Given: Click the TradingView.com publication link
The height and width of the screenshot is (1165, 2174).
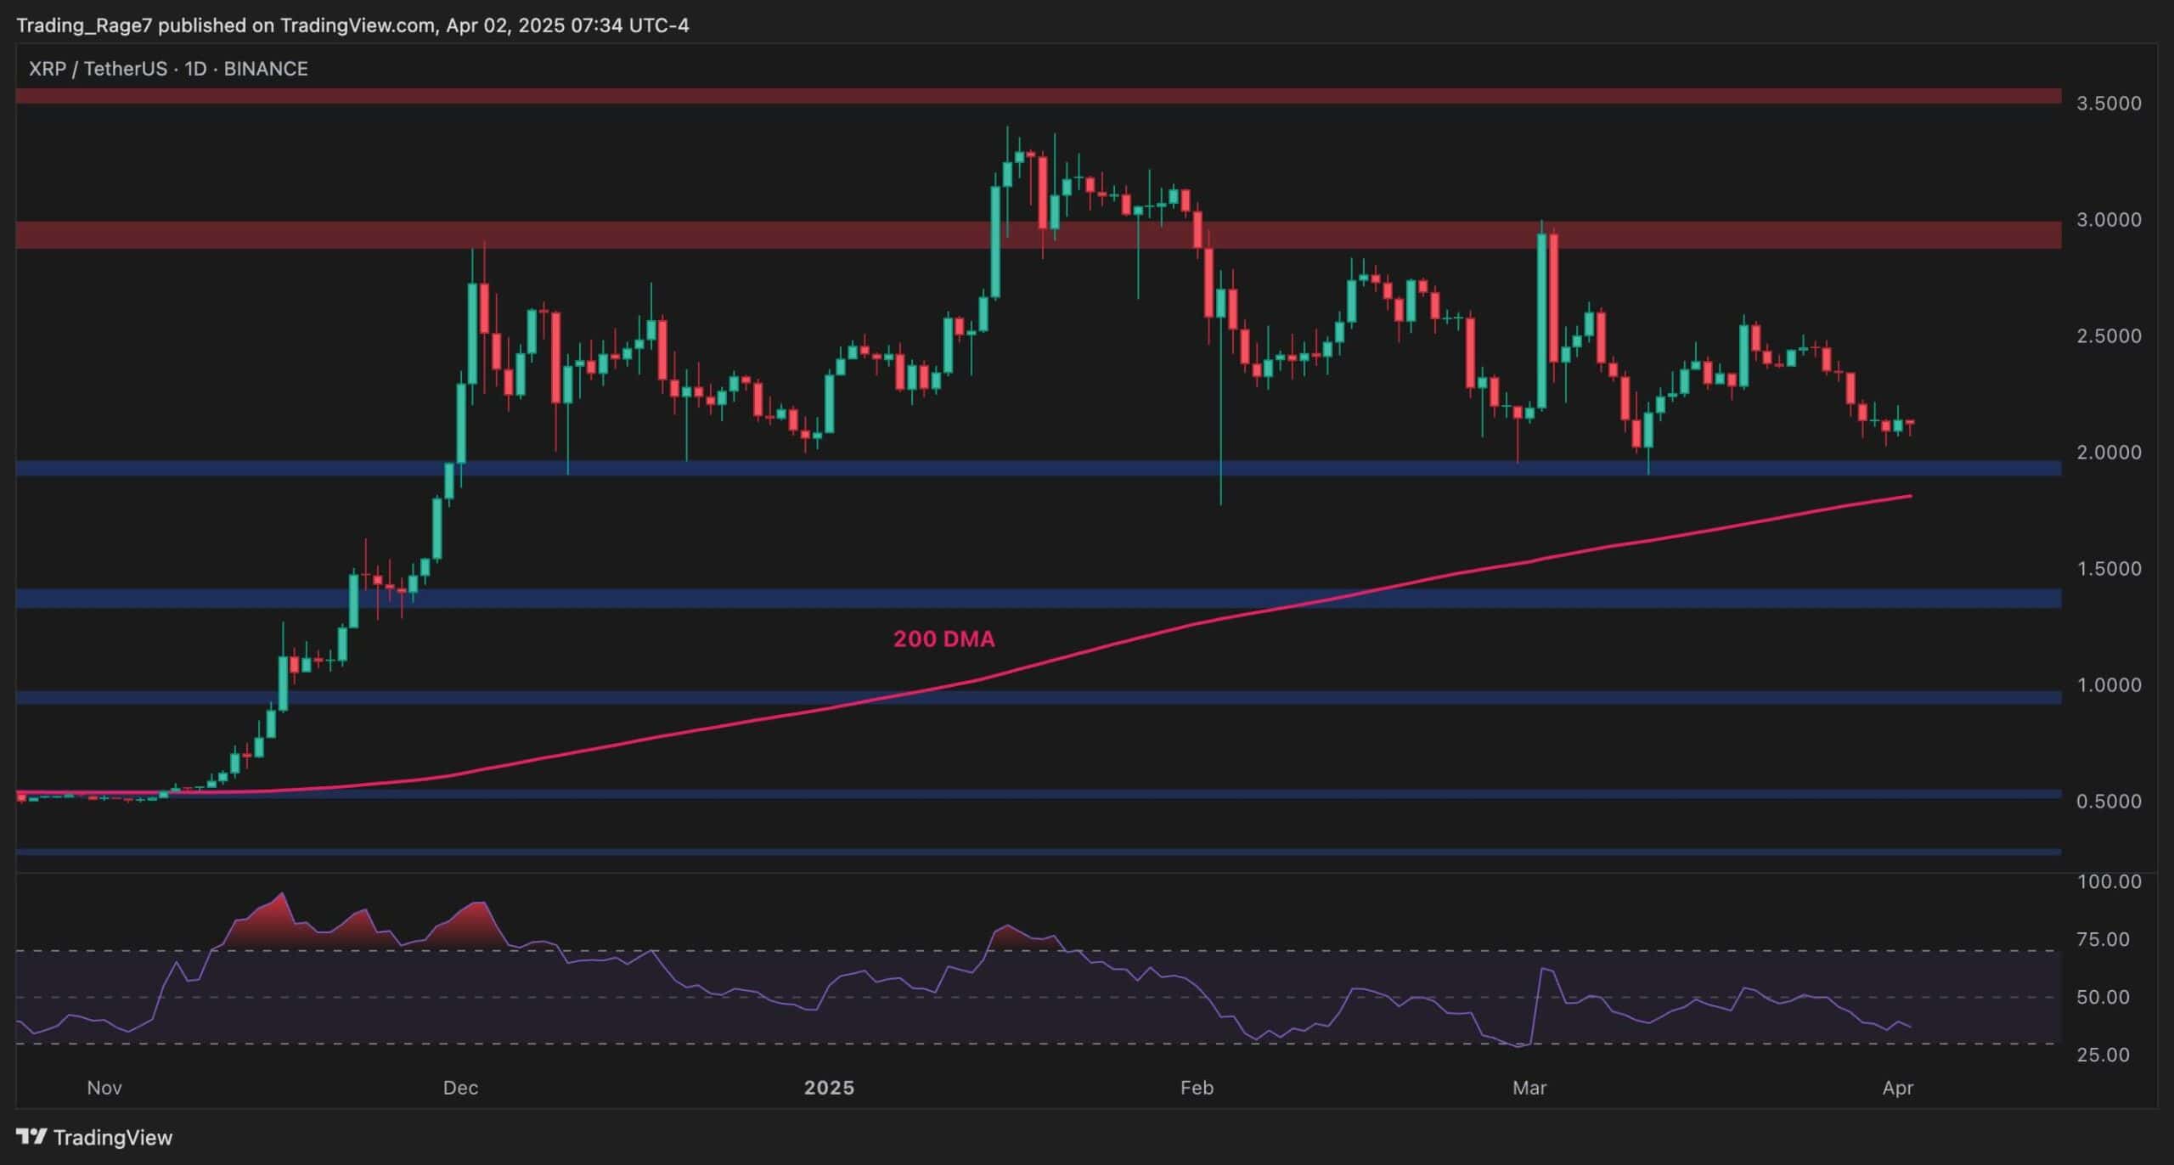Looking at the screenshot, I should coord(357,25).
